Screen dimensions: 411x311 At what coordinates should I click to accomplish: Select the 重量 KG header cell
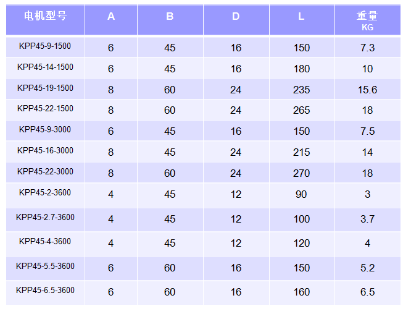point(367,19)
